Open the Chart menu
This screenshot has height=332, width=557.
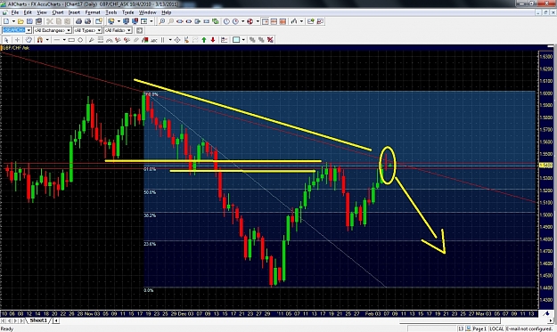(58, 12)
